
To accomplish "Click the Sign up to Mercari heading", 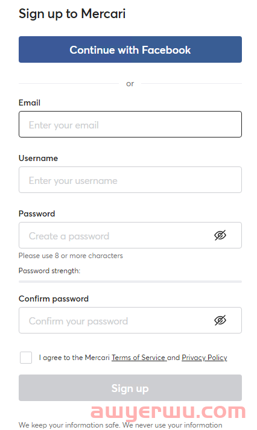I will (72, 14).
